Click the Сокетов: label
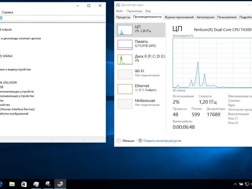The height and width of the screenshot is (189, 252). coord(234,101)
